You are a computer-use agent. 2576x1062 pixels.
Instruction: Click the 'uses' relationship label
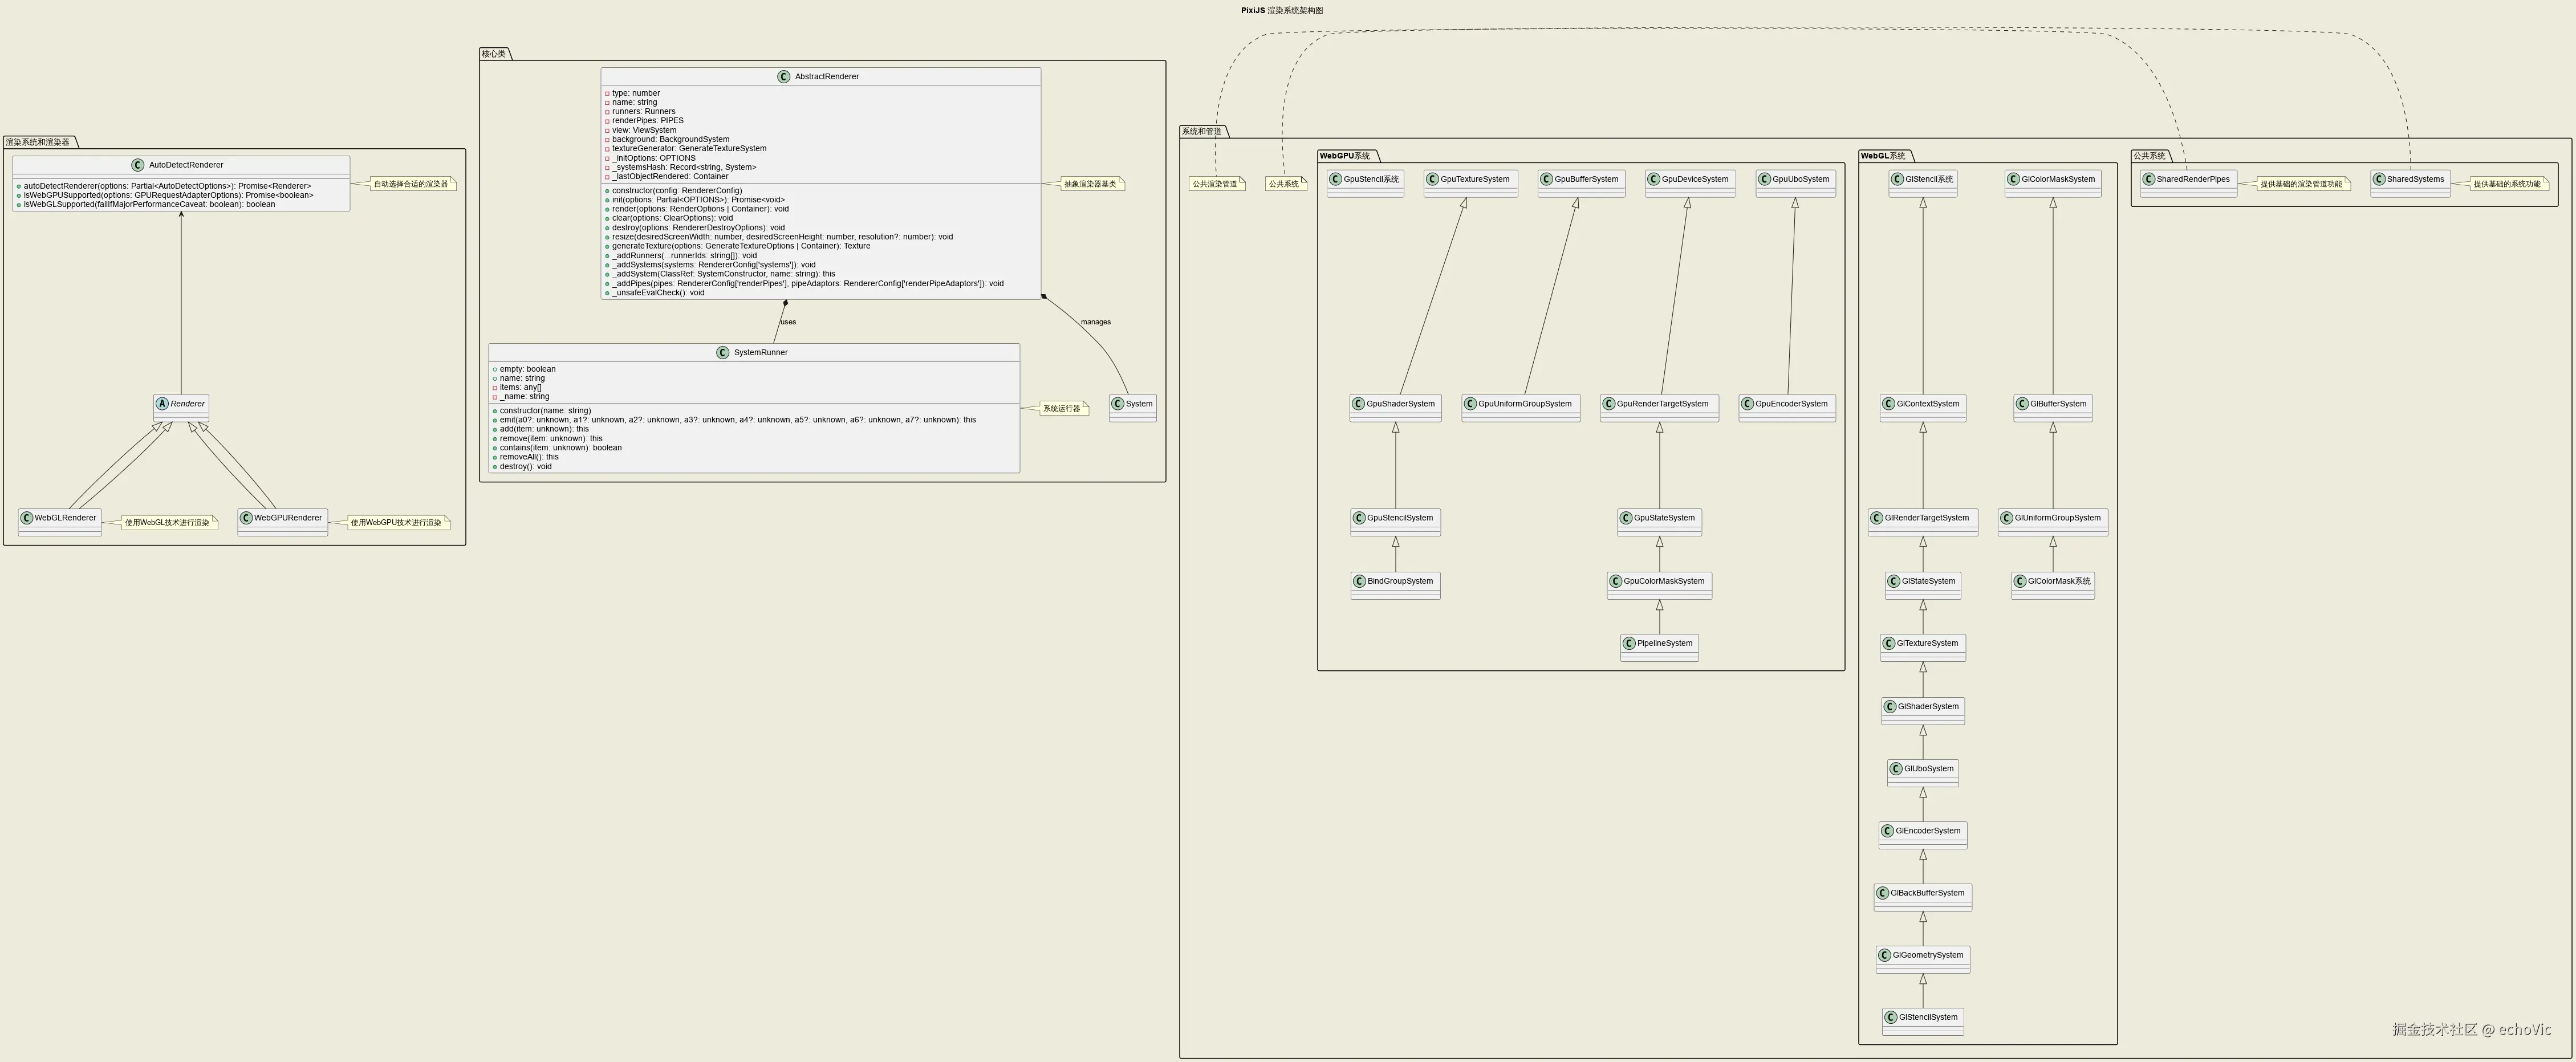(788, 322)
